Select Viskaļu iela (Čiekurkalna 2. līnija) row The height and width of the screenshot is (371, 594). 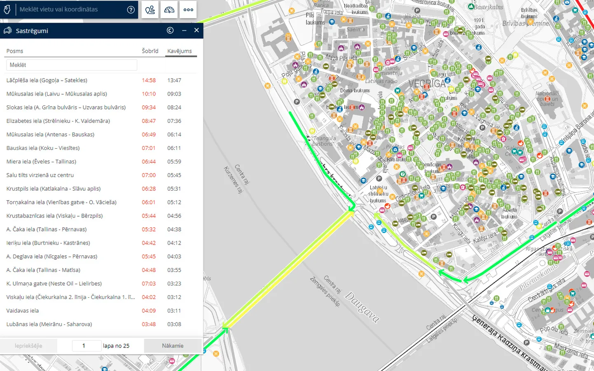(101, 297)
